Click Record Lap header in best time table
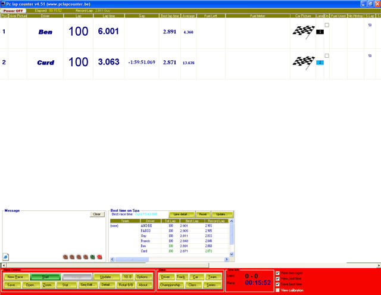Image resolution: width=381 pixels, height=295 pixels. click(216, 221)
